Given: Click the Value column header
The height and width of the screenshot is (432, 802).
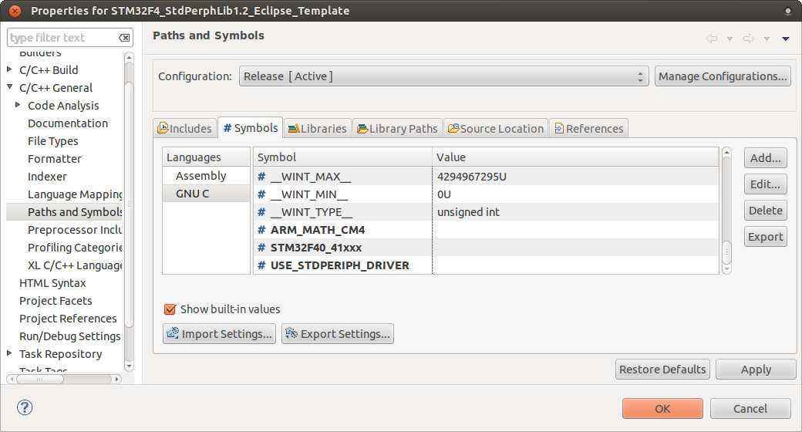Looking at the screenshot, I should [575, 157].
